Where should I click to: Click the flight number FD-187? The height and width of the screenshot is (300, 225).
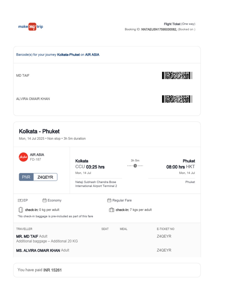[35, 160]
